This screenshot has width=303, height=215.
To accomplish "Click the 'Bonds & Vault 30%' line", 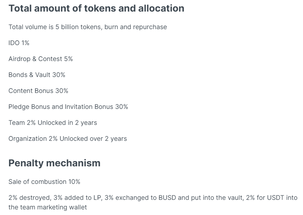I will pyautogui.click(x=37, y=75).
